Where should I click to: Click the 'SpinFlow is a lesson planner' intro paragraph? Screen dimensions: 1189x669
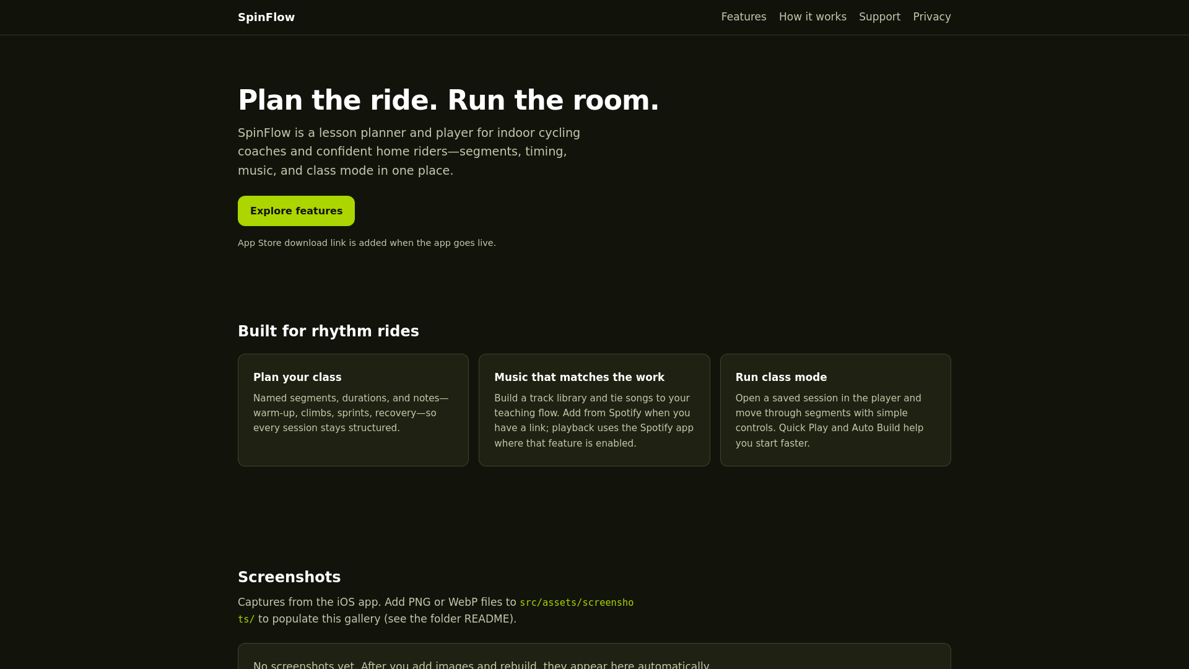tap(409, 152)
